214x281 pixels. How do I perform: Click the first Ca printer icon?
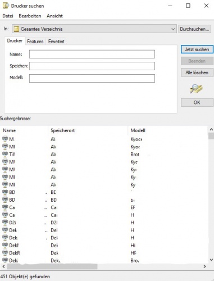(x=5, y=207)
